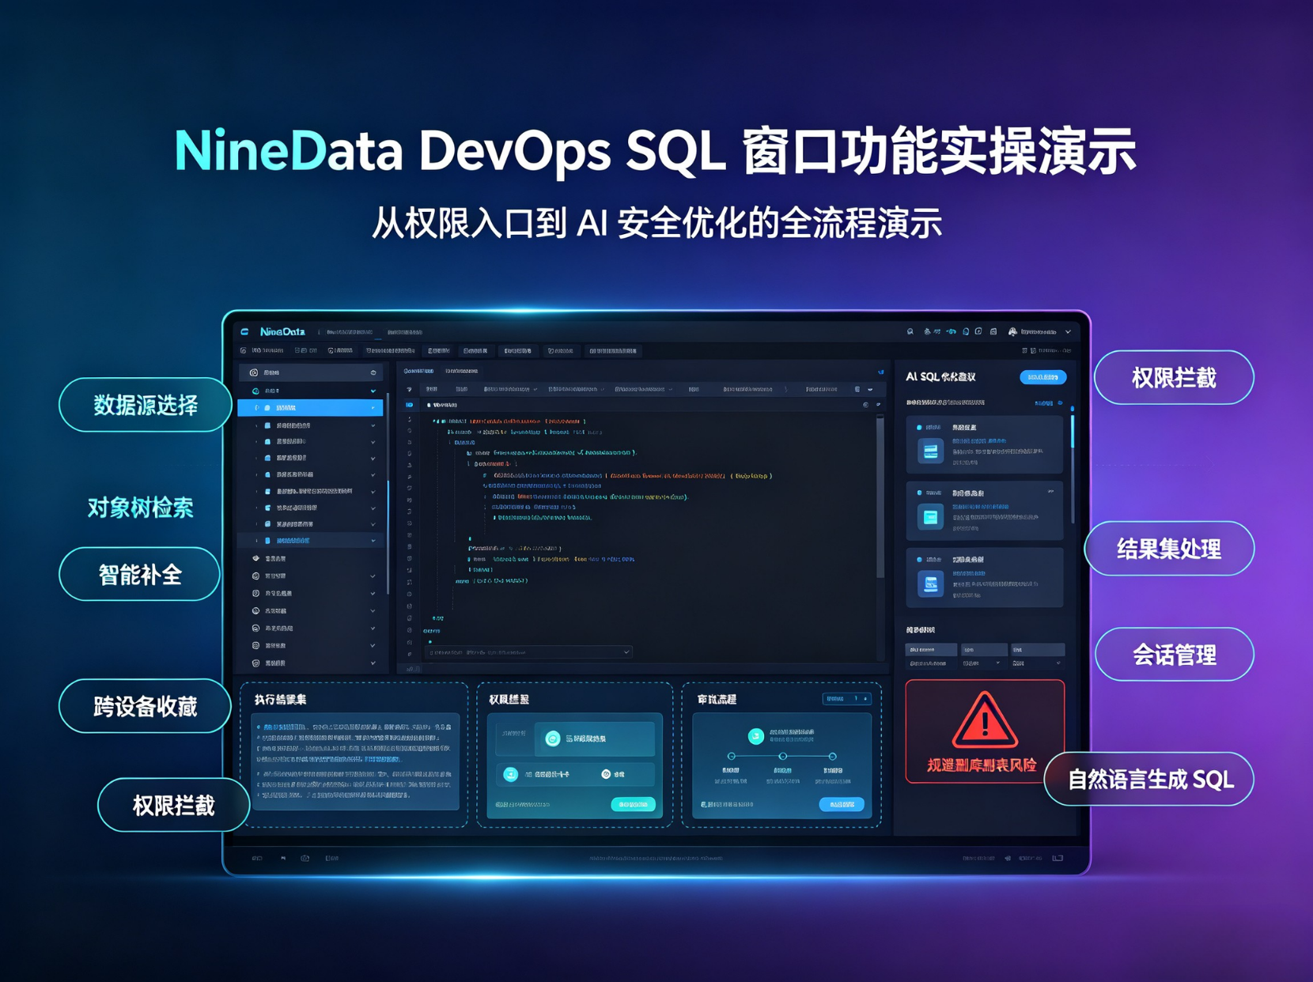
Task: Click the speaker icon in the bottom status bar
Action: click(x=1008, y=858)
